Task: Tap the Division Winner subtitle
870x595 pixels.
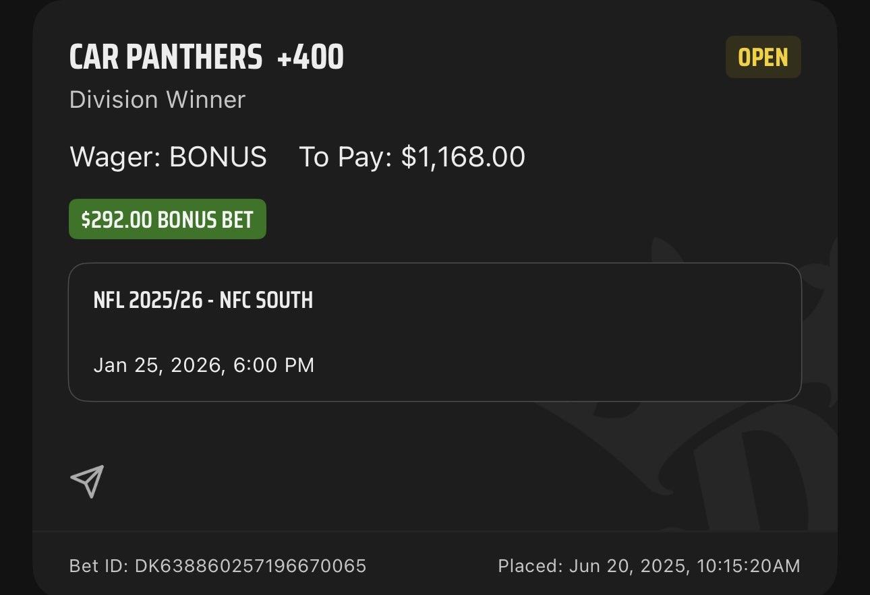Action: coord(157,100)
